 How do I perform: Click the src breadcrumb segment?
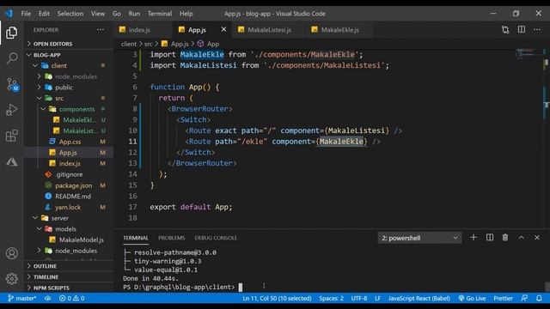point(149,44)
